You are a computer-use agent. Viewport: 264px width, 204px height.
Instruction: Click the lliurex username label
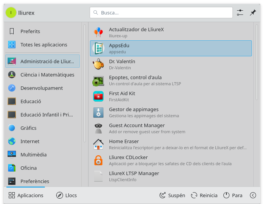point(26,13)
